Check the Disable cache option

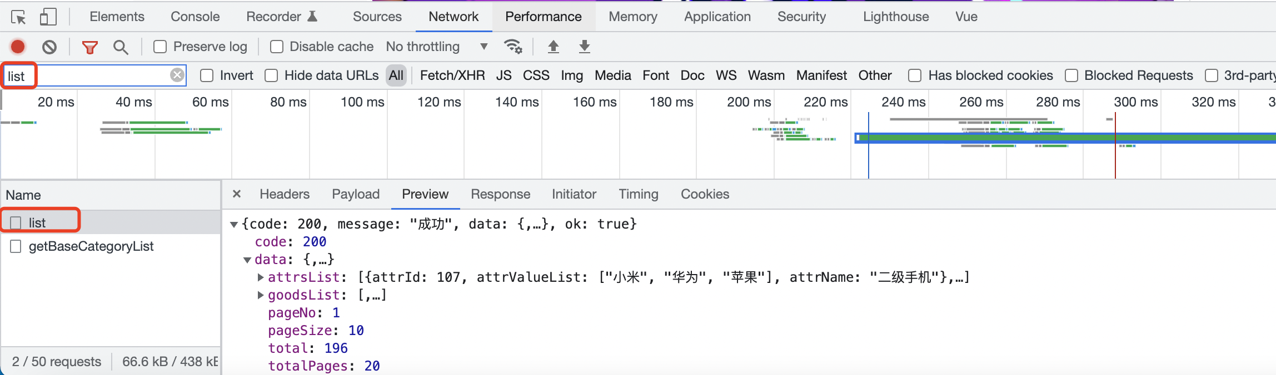[277, 47]
